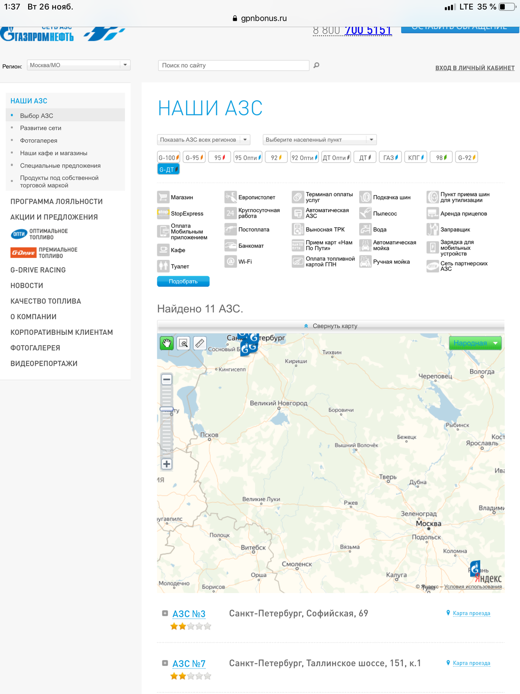Tap the 1:37 clock in status bar

pyautogui.click(x=12, y=7)
